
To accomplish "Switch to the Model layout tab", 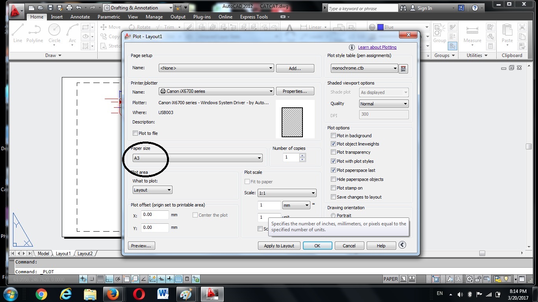I will click(43, 254).
